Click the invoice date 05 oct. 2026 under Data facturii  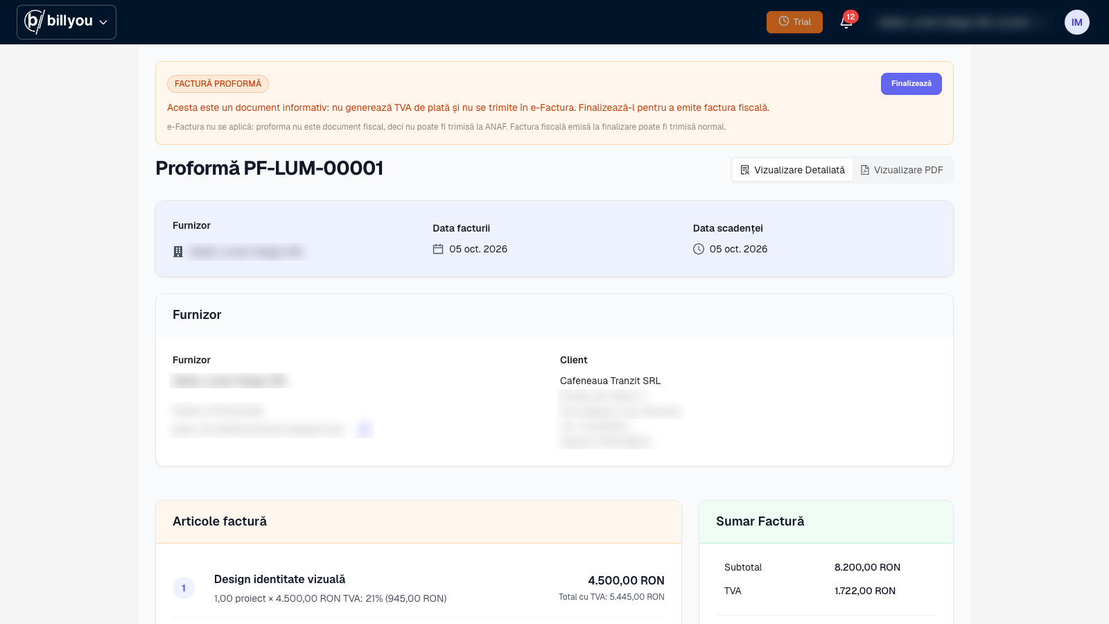478,249
